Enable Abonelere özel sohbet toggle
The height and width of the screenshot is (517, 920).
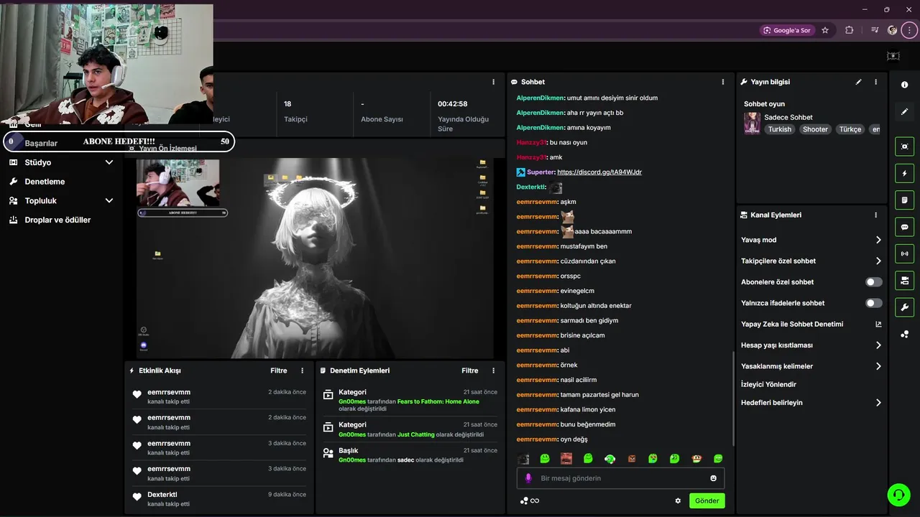(x=874, y=282)
